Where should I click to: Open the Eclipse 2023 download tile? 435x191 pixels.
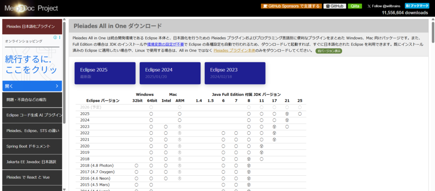click(x=235, y=73)
